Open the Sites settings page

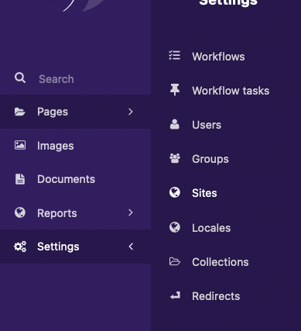(204, 193)
